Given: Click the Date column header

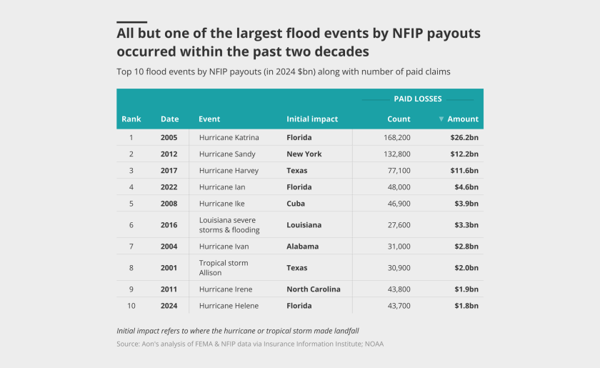Looking at the screenshot, I should pyautogui.click(x=169, y=119).
